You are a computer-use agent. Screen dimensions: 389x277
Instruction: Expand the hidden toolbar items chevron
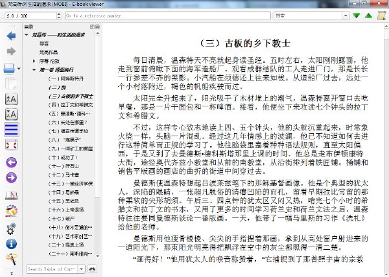pyautogui.click(x=11, y=273)
